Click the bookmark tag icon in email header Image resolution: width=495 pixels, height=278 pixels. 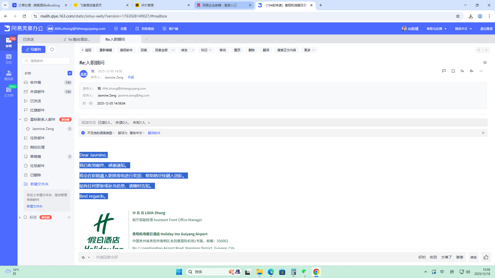point(453,71)
